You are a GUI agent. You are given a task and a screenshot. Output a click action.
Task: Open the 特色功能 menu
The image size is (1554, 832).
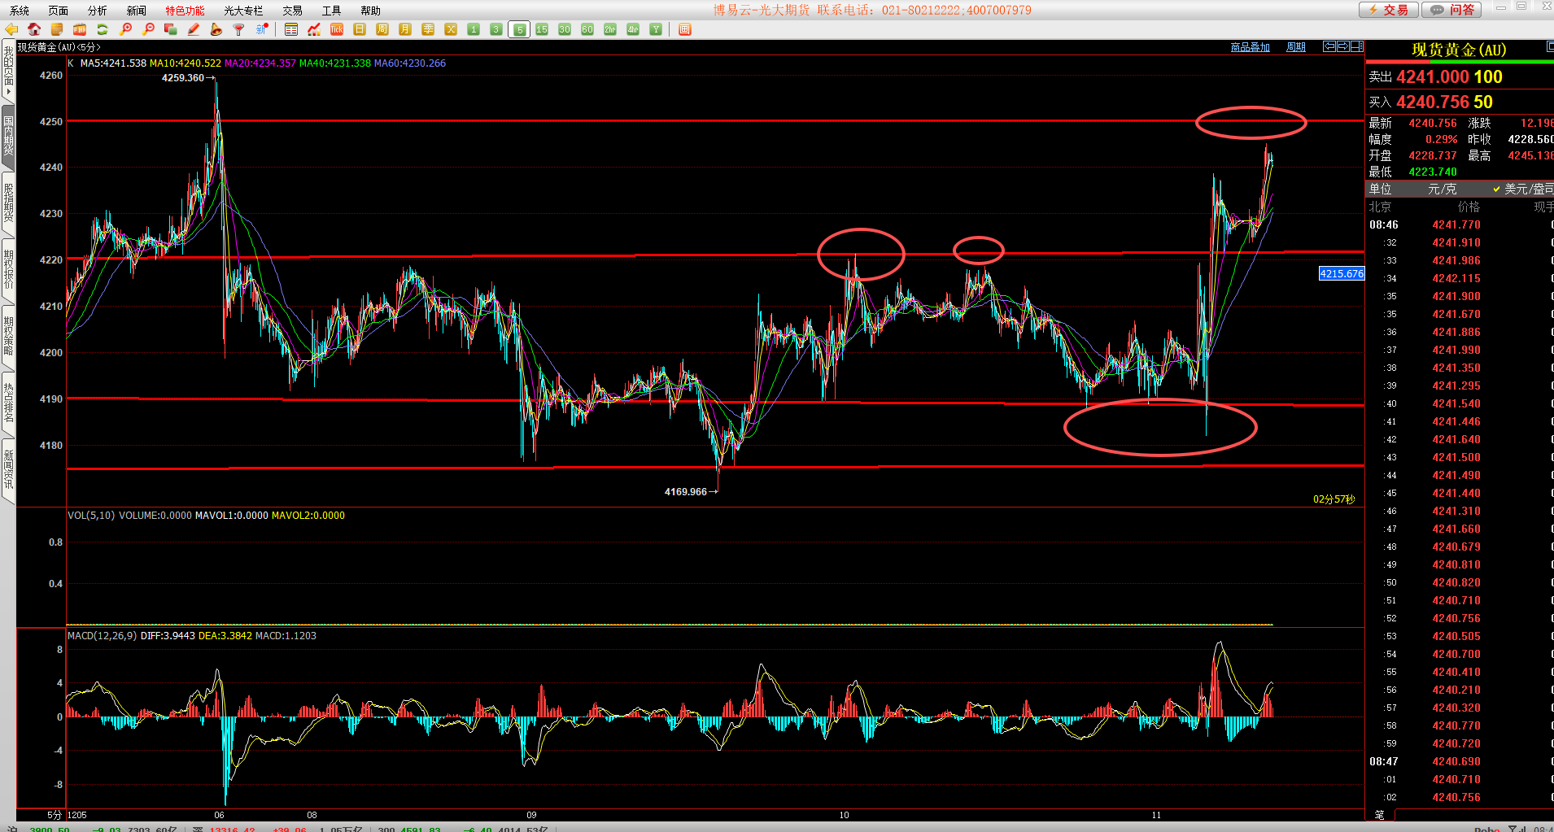(x=185, y=11)
